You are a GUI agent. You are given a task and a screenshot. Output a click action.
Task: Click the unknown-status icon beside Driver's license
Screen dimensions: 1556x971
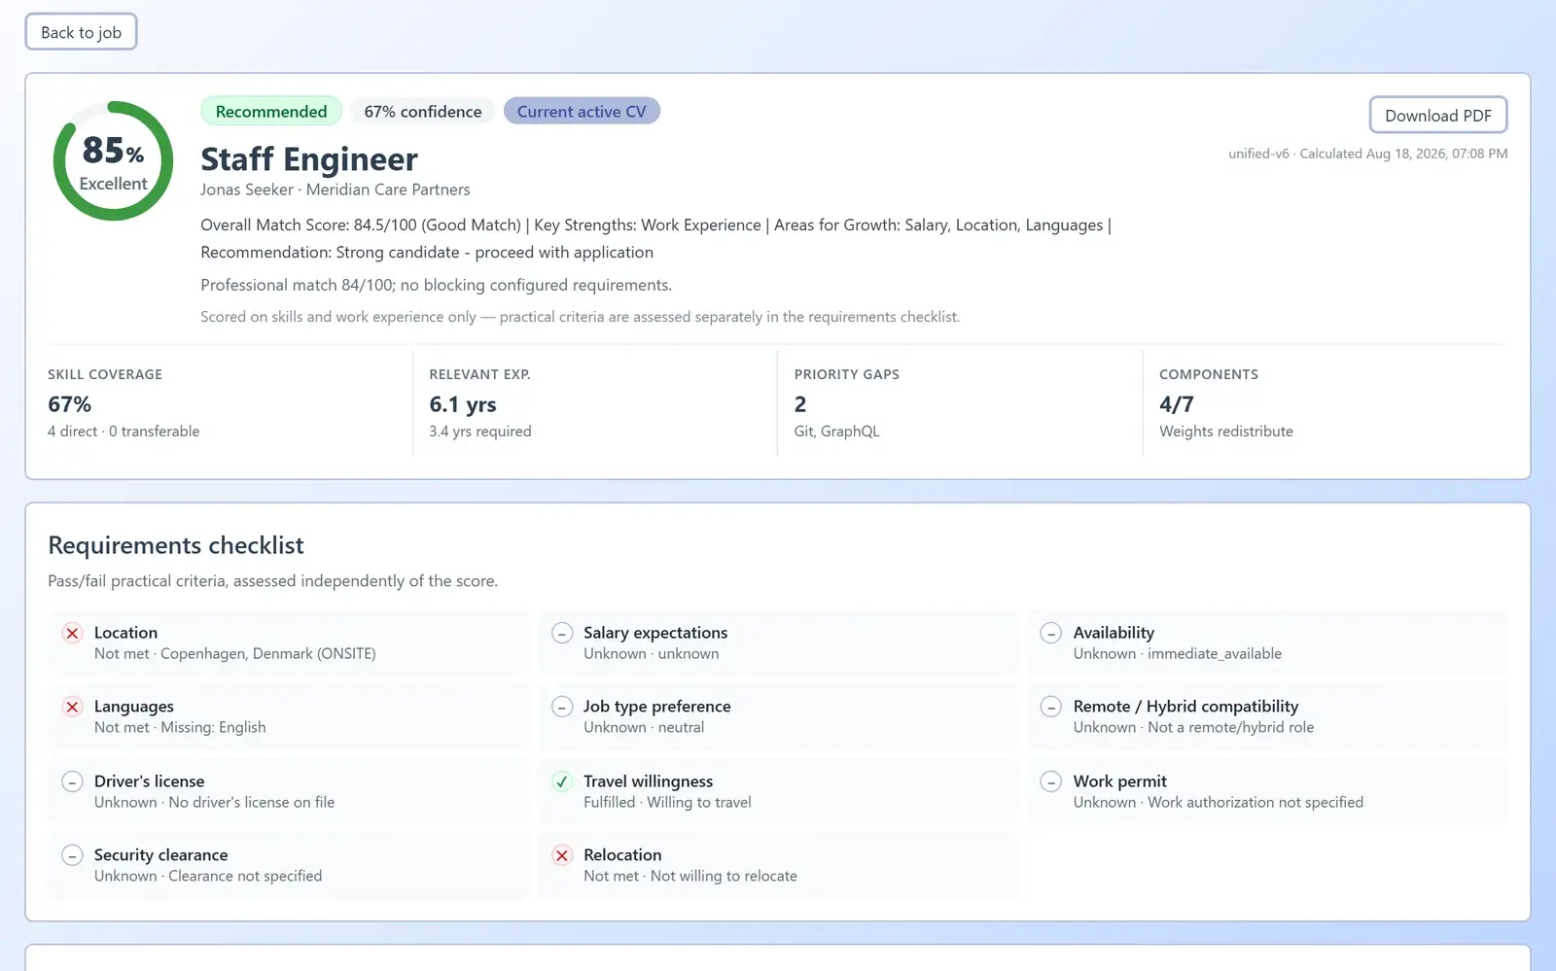72,781
